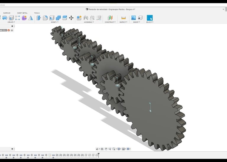Switch to the SURFACE tab
This screenshot has height=162, width=227.
pyautogui.click(x=7, y=13)
